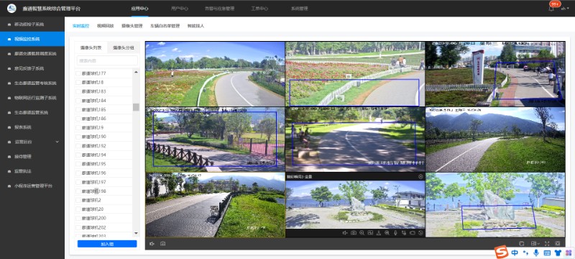Open the 视频回放 tab
The image size is (575, 259).
(x=105, y=26)
